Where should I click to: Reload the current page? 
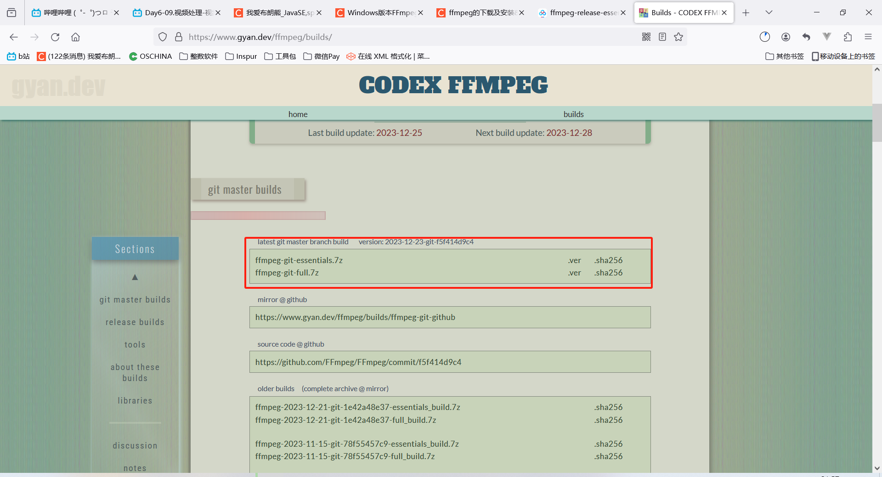point(55,37)
